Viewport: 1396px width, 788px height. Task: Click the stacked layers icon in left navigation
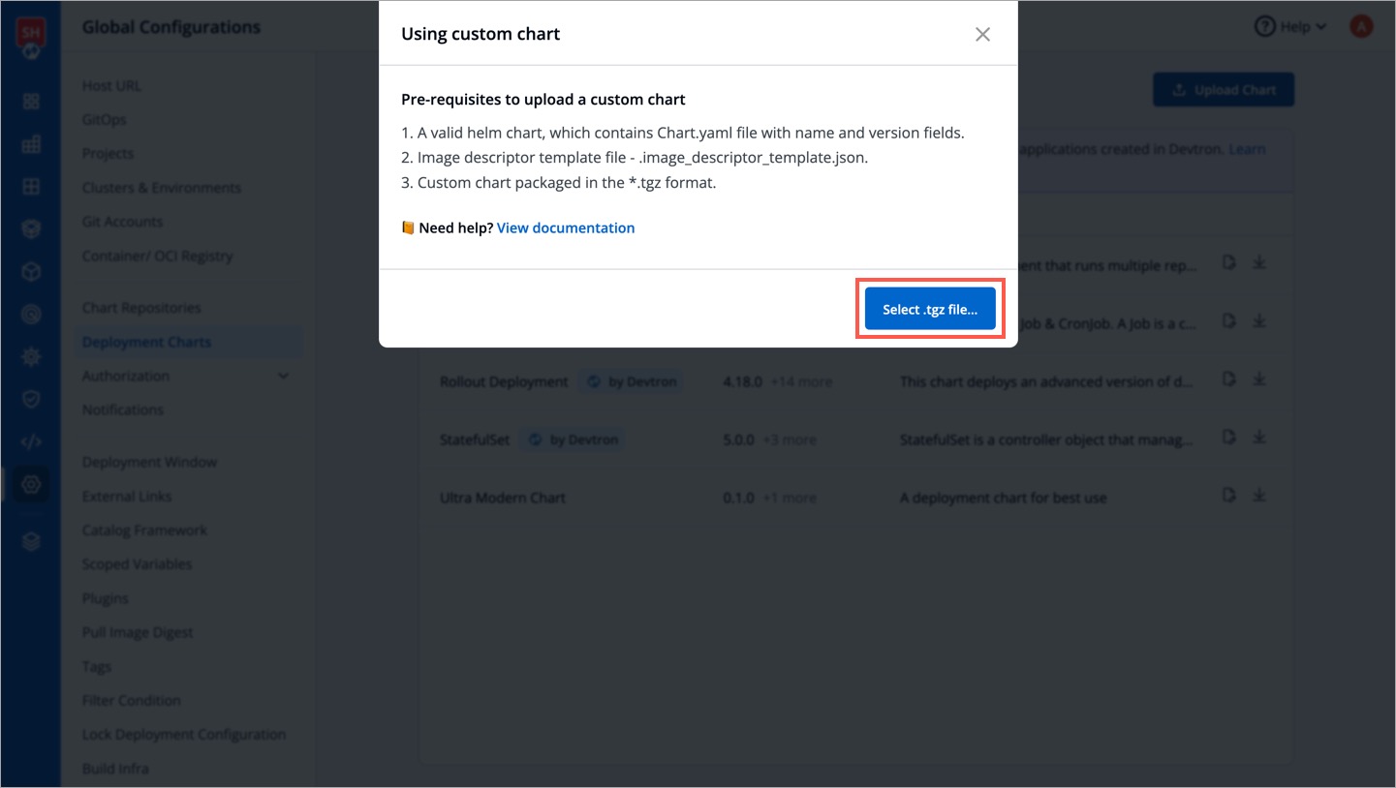pos(31,542)
